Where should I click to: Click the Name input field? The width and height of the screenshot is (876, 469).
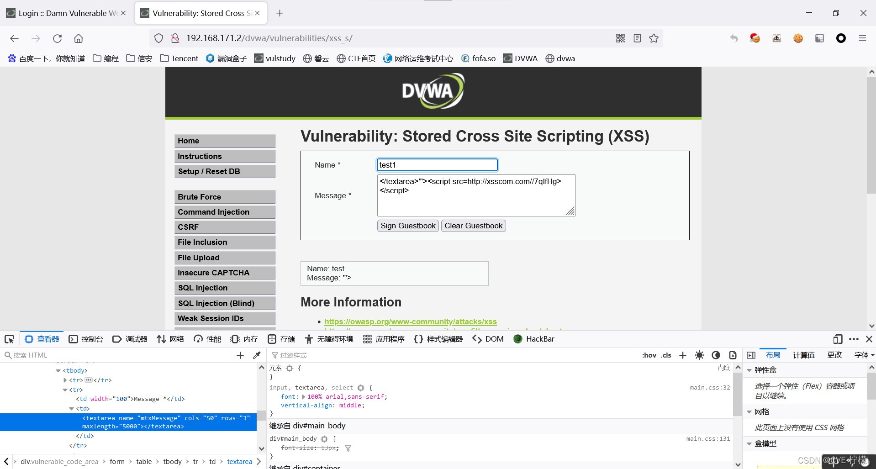tap(437, 165)
